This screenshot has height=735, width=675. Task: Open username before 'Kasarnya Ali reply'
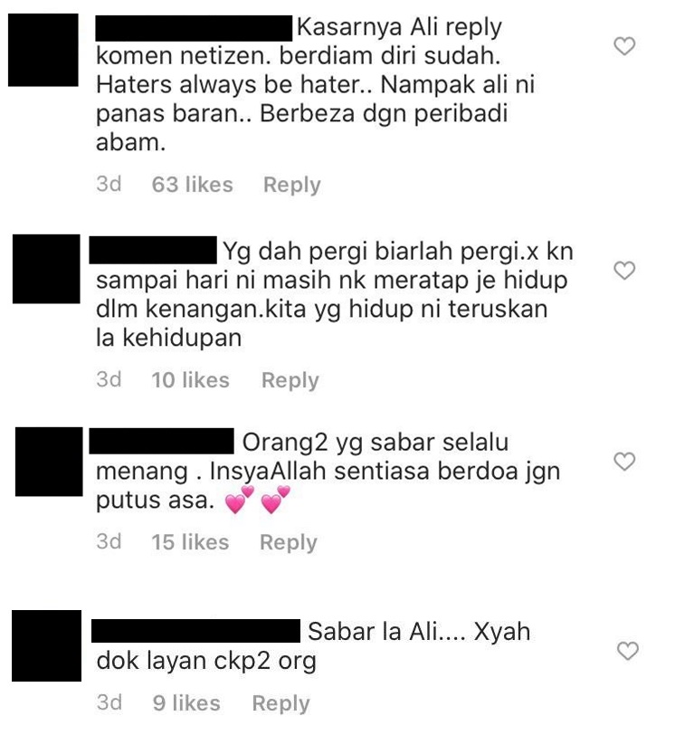[194, 28]
